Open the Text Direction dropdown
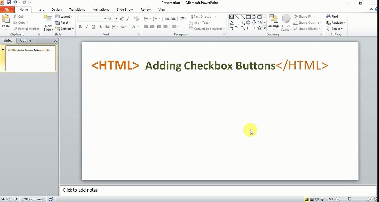379x202 pixels. (202, 17)
